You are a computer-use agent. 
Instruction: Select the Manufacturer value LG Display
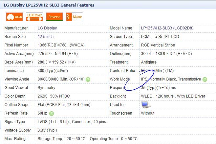click(47, 28)
